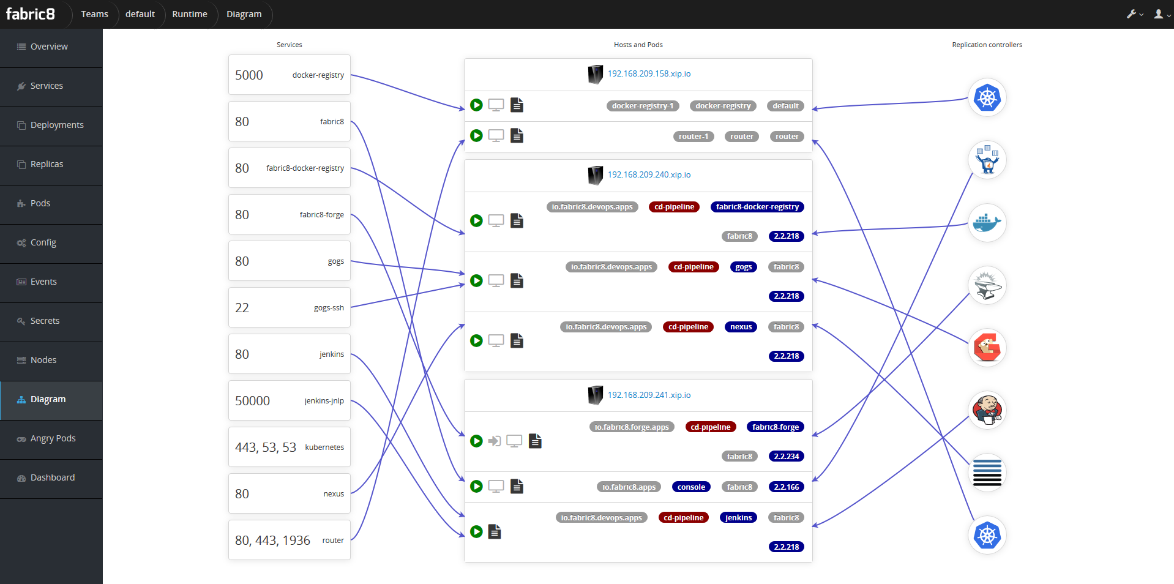The height and width of the screenshot is (584, 1174).
Task: Click the bottom Kubernetes router controller icon
Action: 987,535
